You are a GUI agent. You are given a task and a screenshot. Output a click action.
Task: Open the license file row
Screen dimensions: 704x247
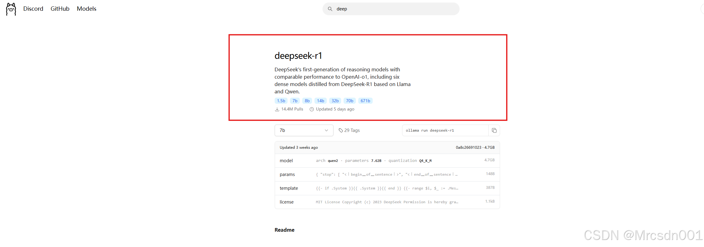[x=387, y=202]
